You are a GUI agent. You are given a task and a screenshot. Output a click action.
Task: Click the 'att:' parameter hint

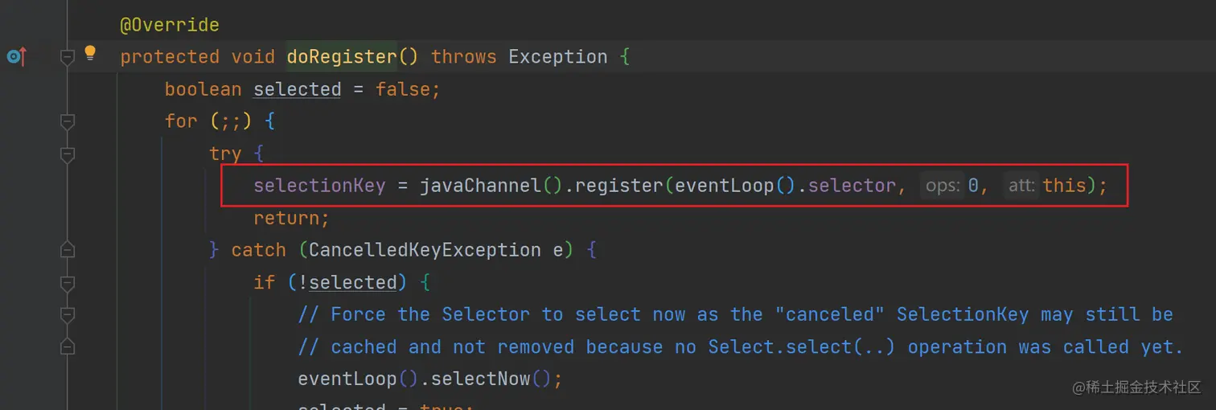pyautogui.click(x=1021, y=186)
